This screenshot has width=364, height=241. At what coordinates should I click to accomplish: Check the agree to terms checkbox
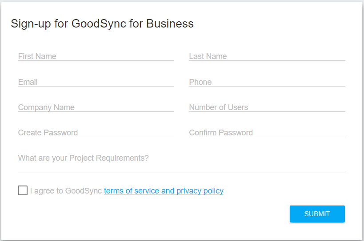[x=23, y=190]
